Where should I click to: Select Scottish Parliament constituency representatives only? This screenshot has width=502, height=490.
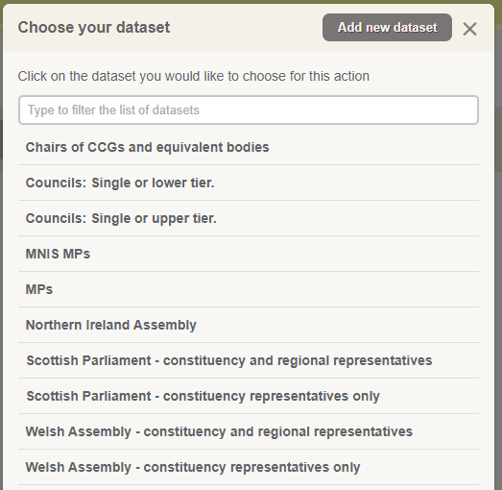[x=249, y=396]
